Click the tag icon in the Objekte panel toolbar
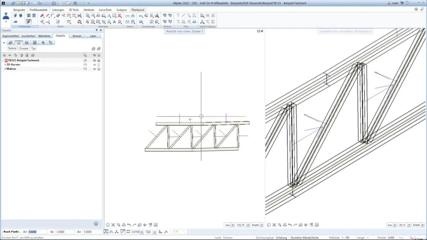This screenshot has height=240, width=427. click(x=51, y=43)
